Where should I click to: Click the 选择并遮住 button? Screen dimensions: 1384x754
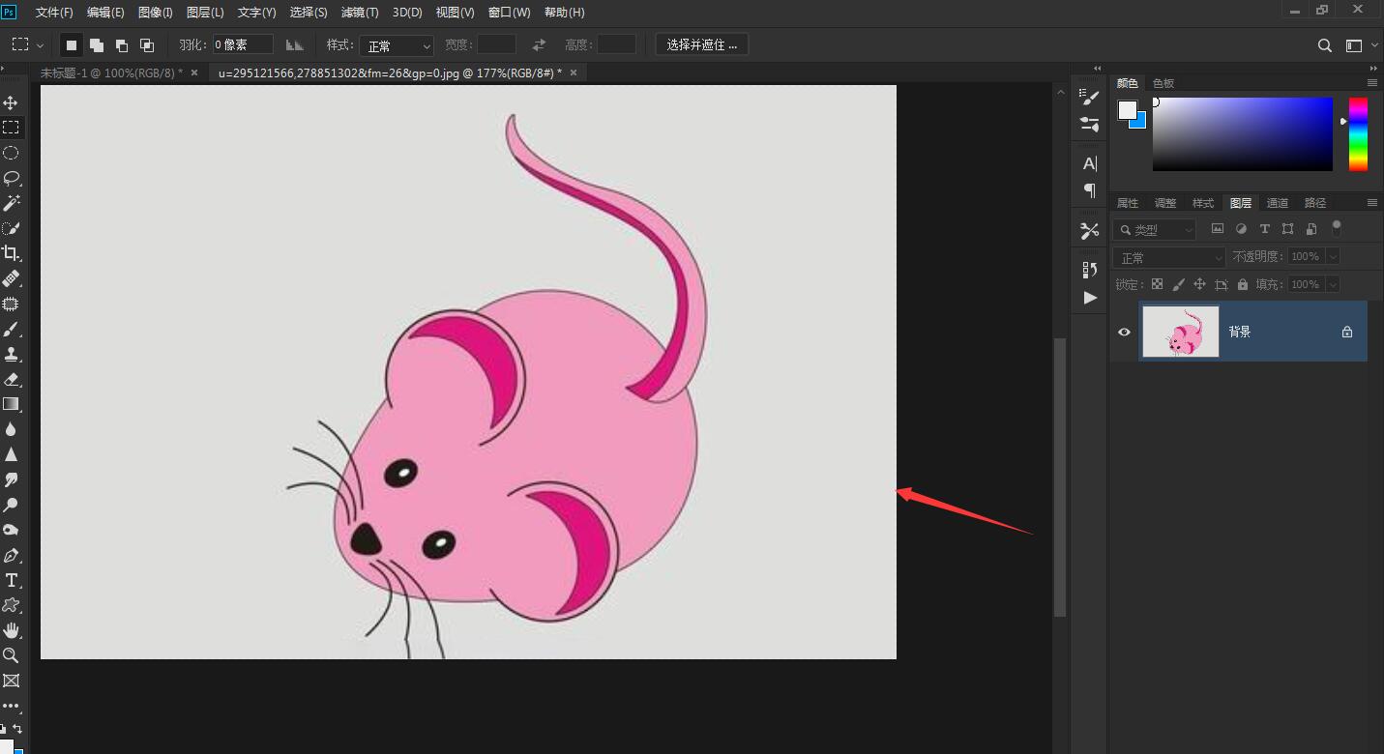point(701,44)
